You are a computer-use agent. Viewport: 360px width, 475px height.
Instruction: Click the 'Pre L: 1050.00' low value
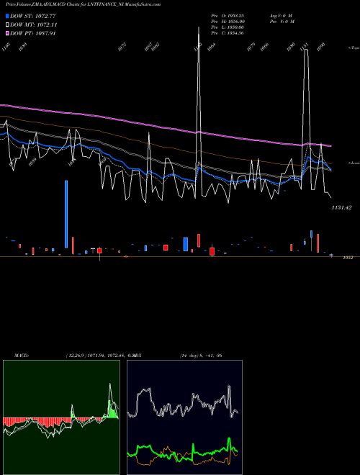[x=228, y=27]
